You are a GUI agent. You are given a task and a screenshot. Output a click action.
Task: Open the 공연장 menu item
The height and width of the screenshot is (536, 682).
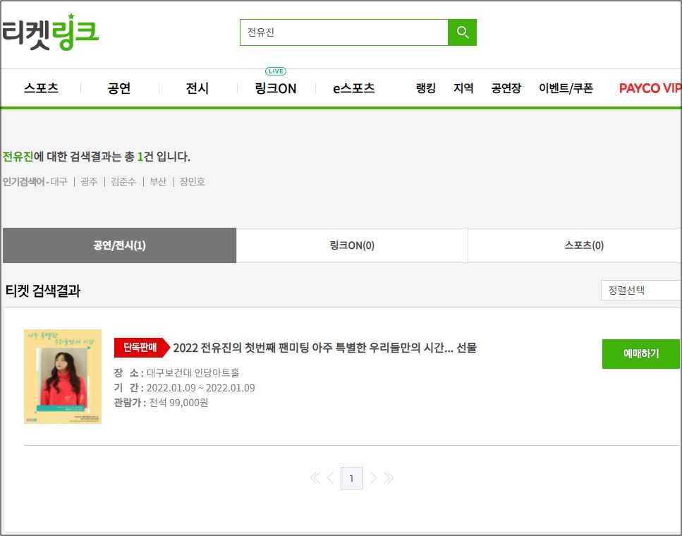(506, 88)
